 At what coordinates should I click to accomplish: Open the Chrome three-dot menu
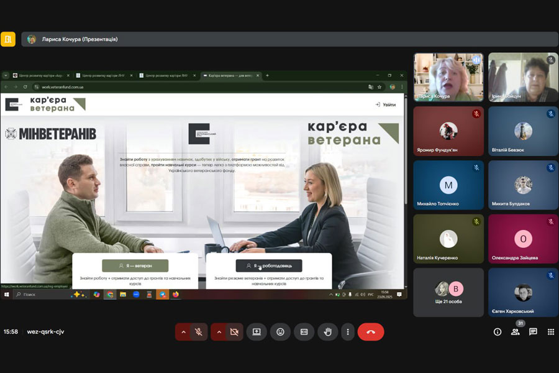pyautogui.click(x=402, y=87)
